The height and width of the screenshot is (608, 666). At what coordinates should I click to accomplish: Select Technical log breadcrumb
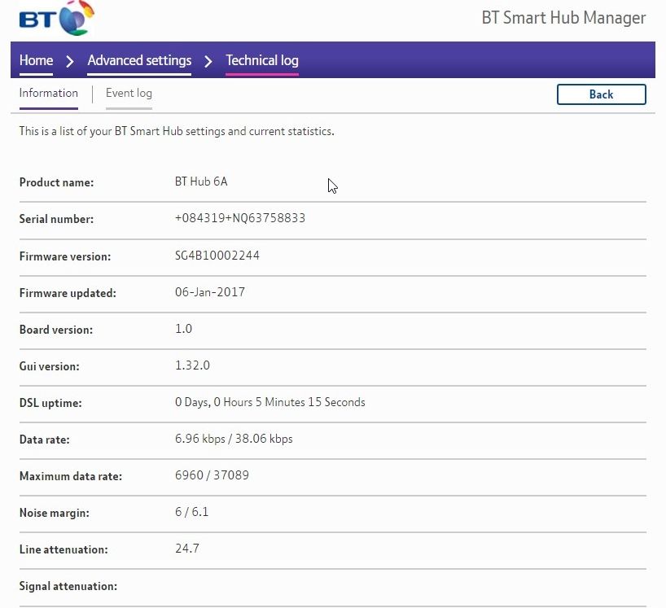coord(262,60)
